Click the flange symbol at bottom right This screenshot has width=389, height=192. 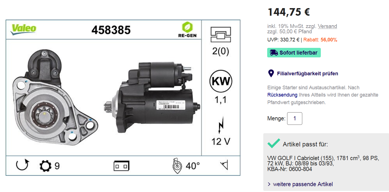click(x=224, y=166)
